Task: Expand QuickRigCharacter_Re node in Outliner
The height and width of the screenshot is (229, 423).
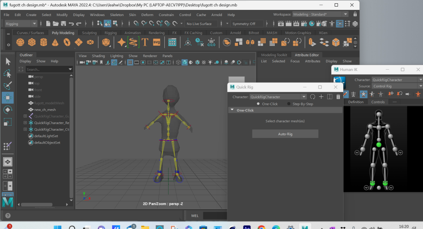Action: (25, 123)
